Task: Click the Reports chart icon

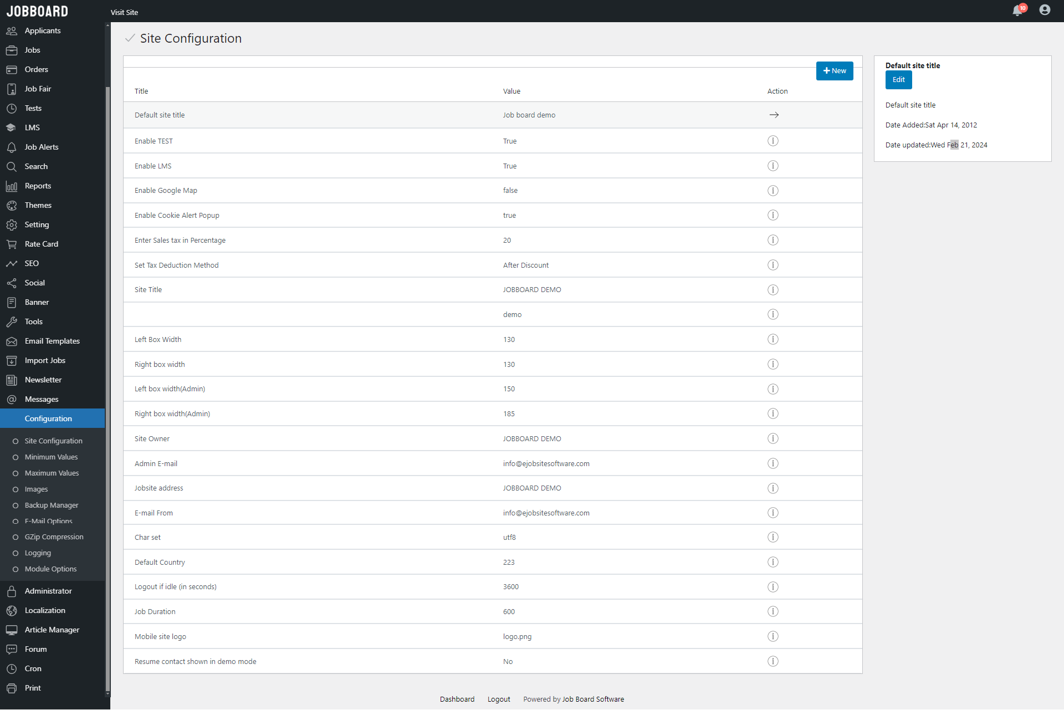Action: [12, 186]
